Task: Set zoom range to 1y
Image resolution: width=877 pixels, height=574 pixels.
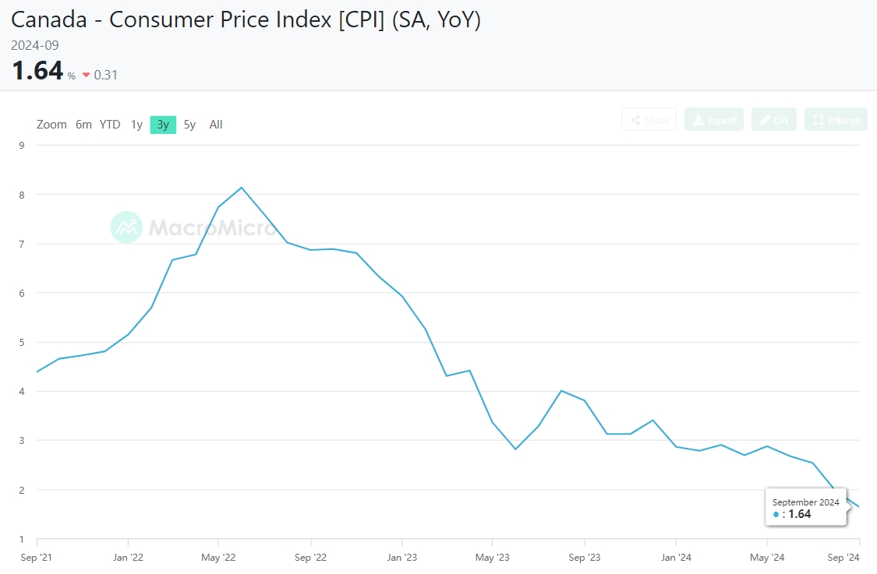Action: (x=136, y=125)
